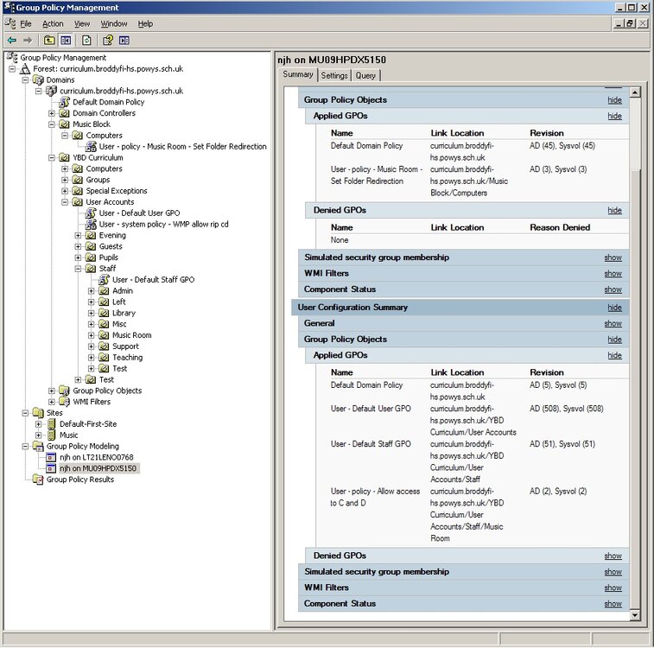
Task: Collapse the User Accounts node
Action: (65, 202)
